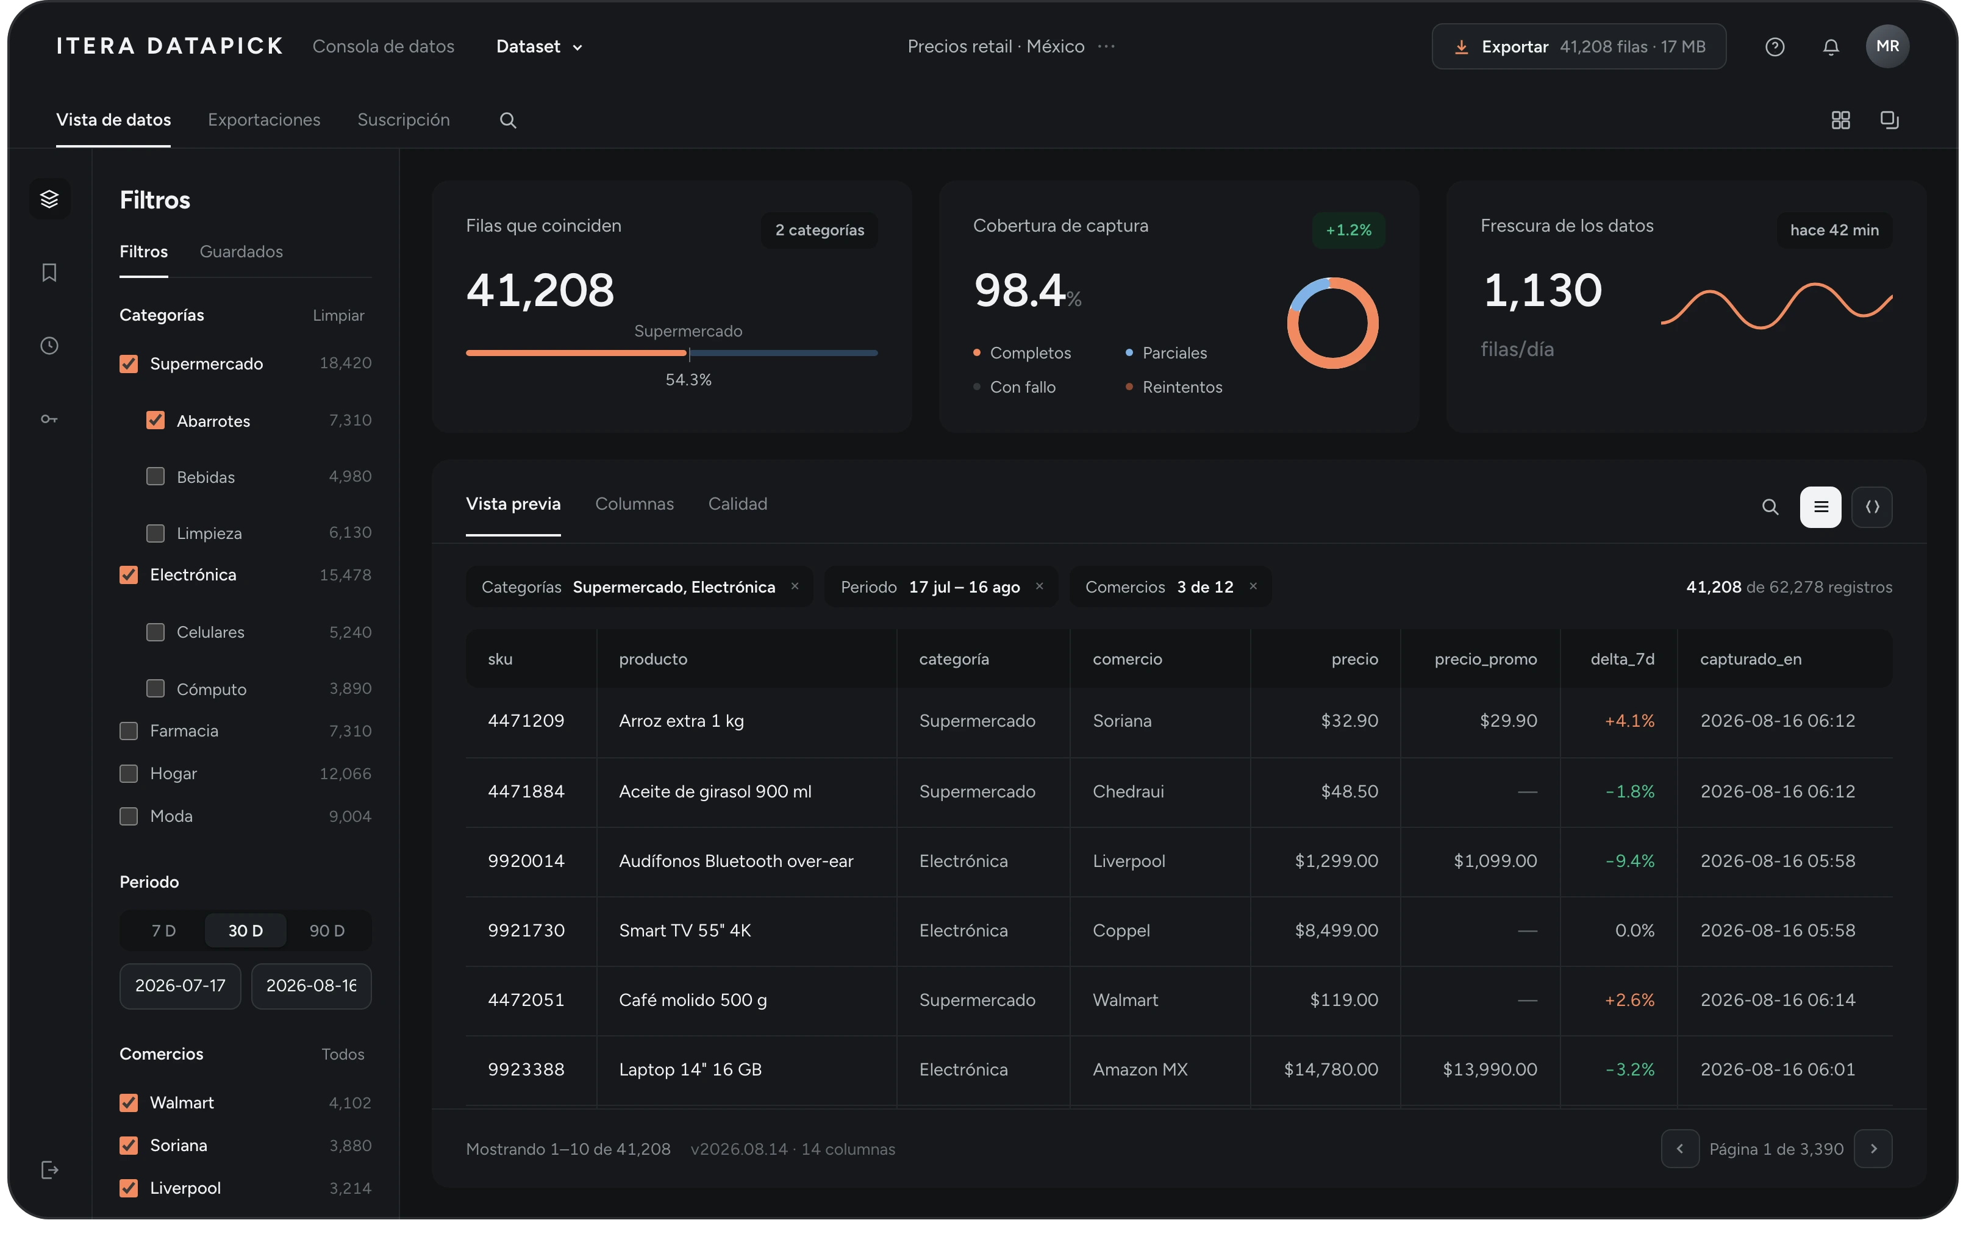Open the history clock icon in sidebar
The height and width of the screenshot is (1234, 1966).
click(x=49, y=345)
